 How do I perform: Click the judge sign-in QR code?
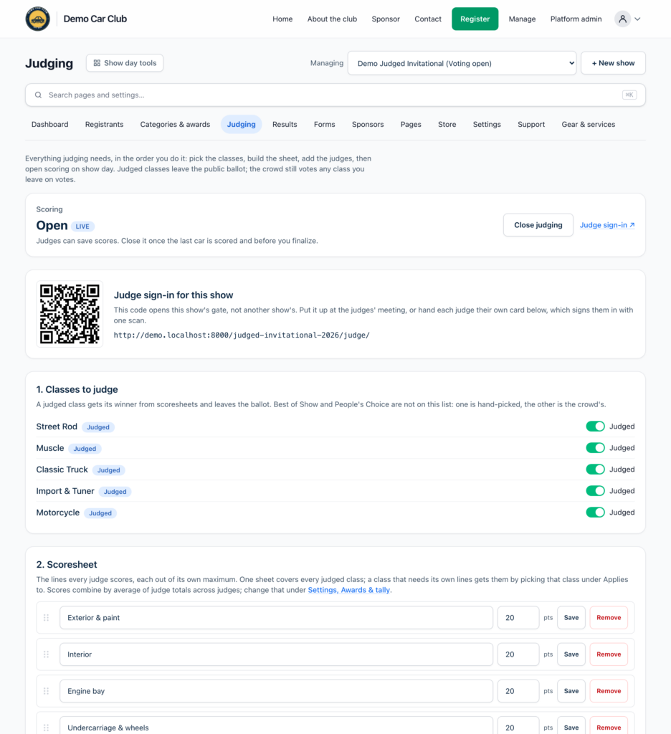click(70, 314)
